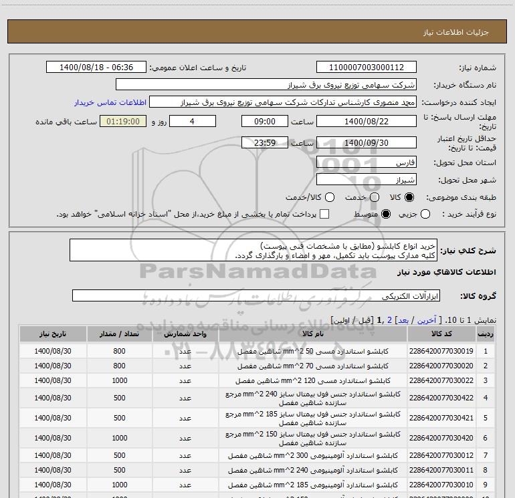The height and width of the screenshot is (498, 515).
Task: Click product code 2286420077030420
Action: 441,438
